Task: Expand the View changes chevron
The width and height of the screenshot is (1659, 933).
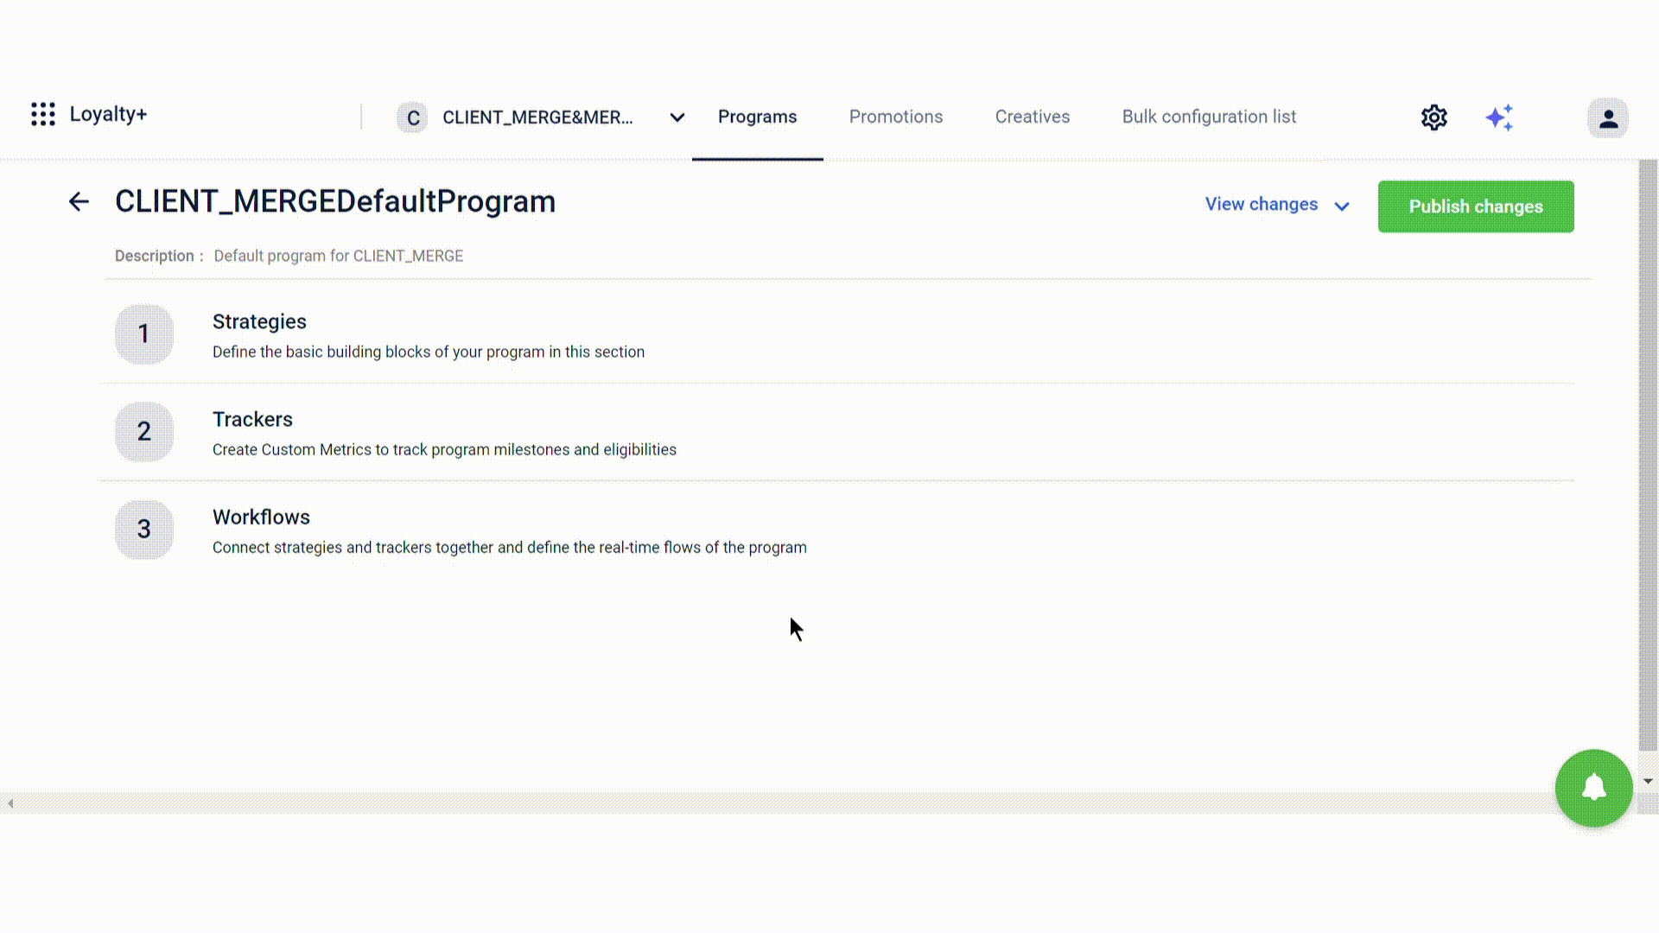Action: click(x=1342, y=205)
